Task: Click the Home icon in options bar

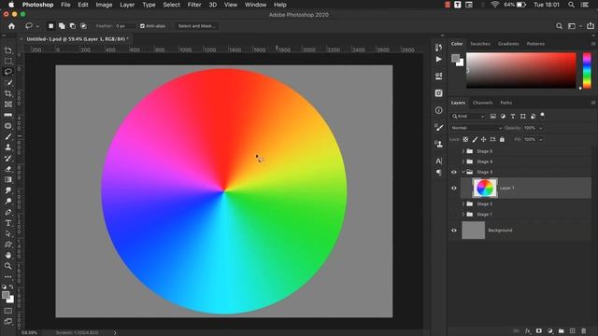Action: click(11, 26)
